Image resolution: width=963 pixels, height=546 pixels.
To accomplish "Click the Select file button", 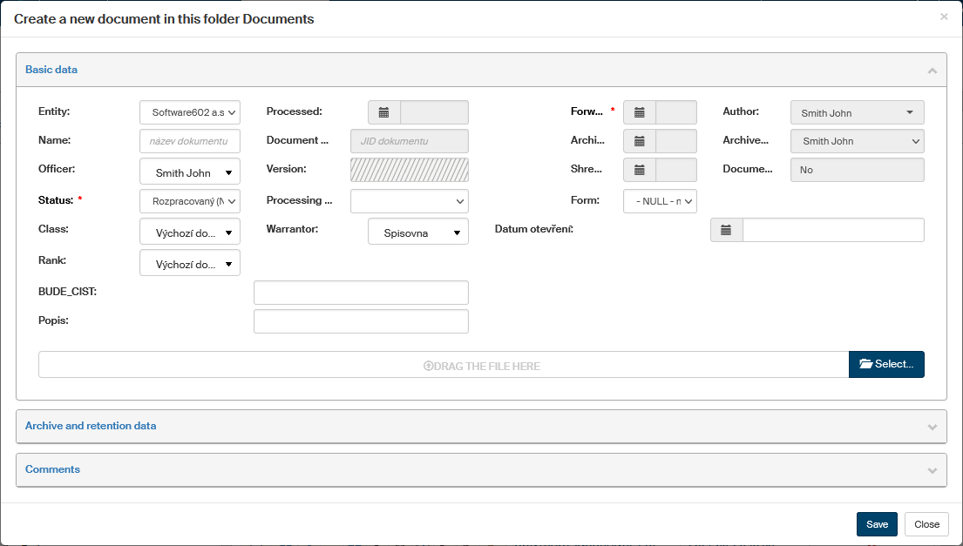I will pos(886,364).
